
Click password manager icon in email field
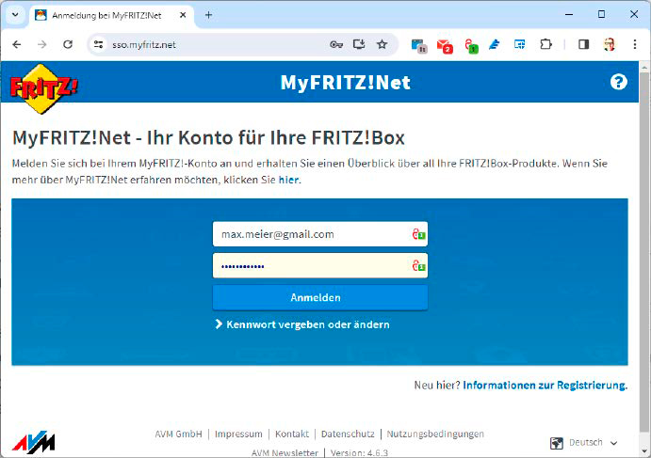418,234
